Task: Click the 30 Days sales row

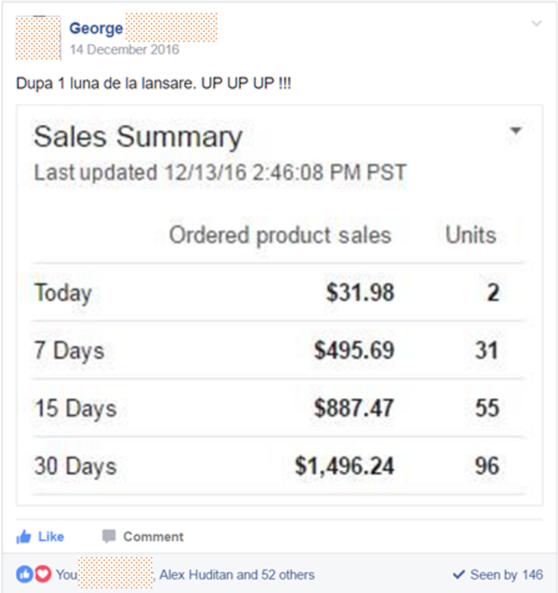Action: coord(279,466)
